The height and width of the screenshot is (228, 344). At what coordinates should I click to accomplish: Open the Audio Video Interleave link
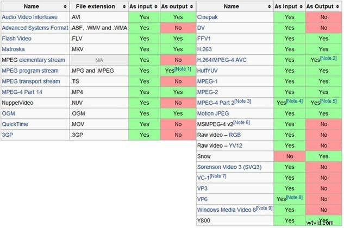[31, 17]
